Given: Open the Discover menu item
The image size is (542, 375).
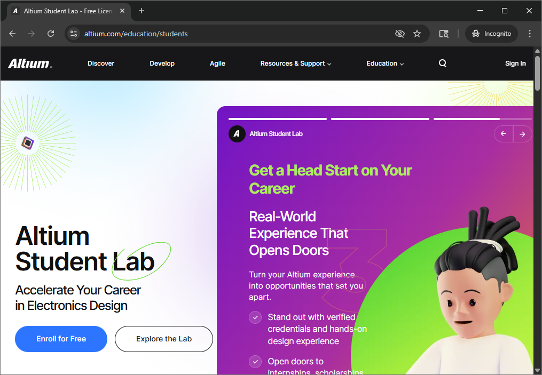Looking at the screenshot, I should [x=101, y=63].
